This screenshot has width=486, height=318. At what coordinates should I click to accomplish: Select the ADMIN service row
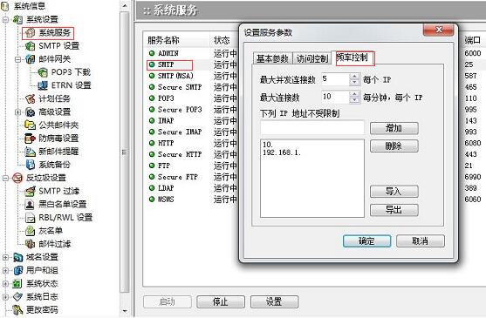pos(168,53)
